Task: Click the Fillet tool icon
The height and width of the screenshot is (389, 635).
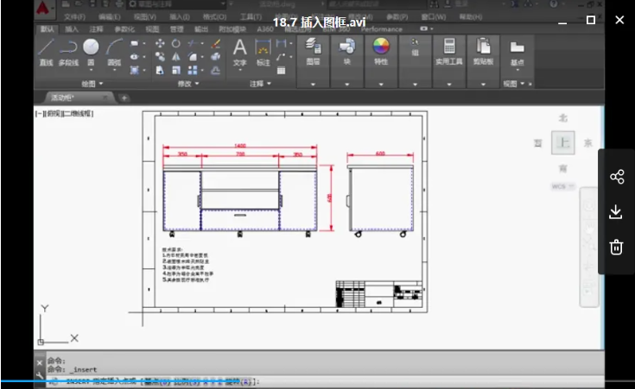Action: click(193, 57)
